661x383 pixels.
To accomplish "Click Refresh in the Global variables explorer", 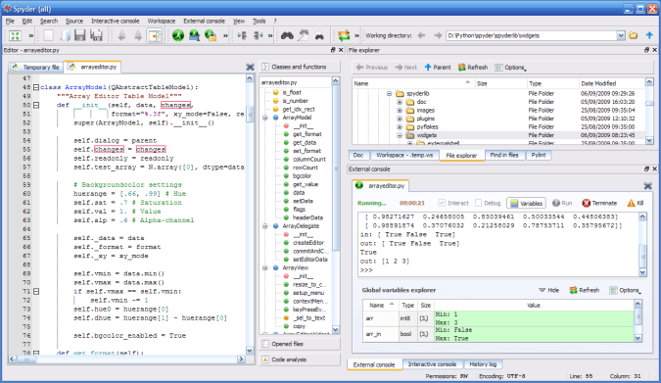I will [585, 290].
